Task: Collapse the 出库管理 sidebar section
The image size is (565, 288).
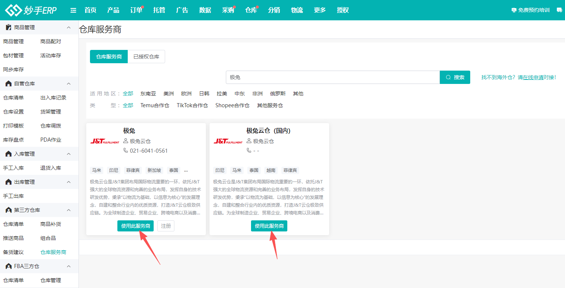Action: pyautogui.click(x=68, y=182)
